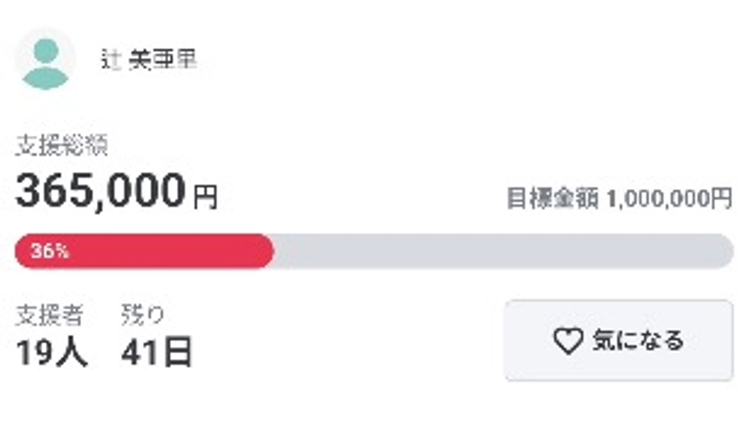The width and height of the screenshot is (753, 423).
Task: Click the gray unfilled section of the progress bar
Action: tap(502, 250)
